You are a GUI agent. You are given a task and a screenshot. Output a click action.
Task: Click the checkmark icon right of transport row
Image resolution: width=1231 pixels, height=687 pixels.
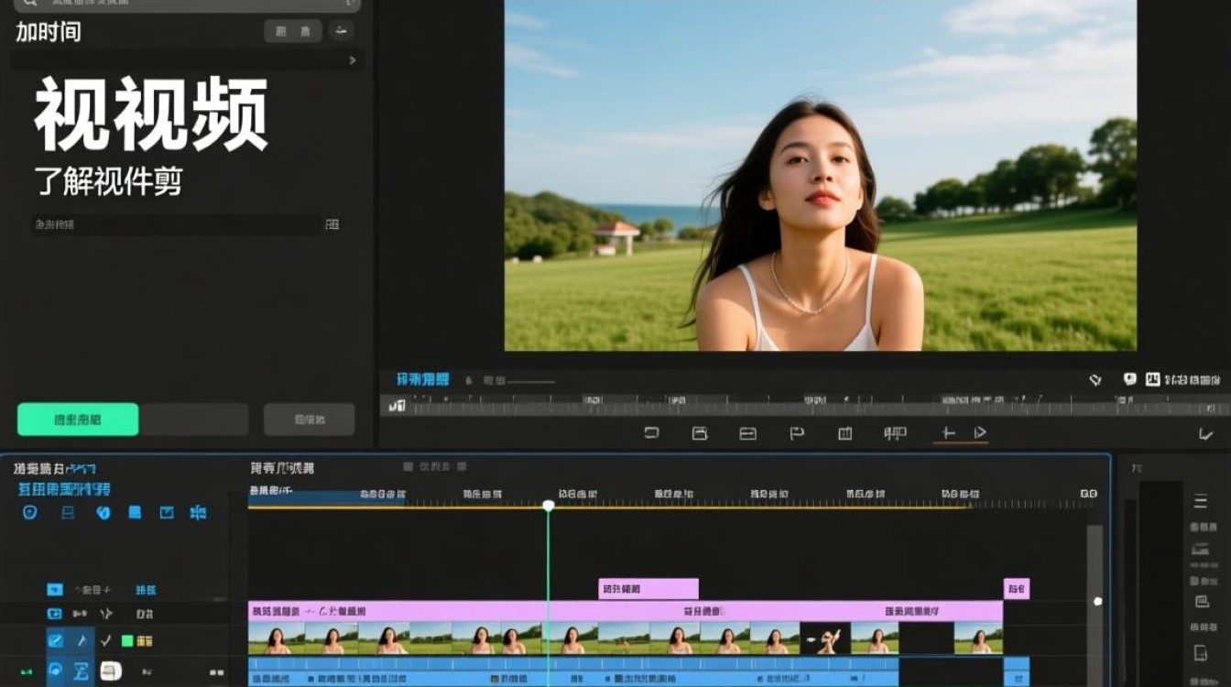click(x=1205, y=435)
